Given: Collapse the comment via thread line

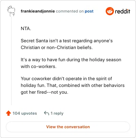Looking at the screenshot, I should pos(11,61).
